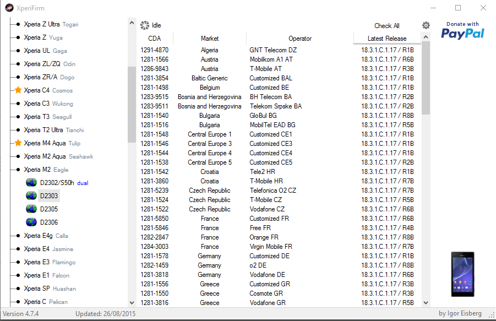Click the device tree scrollbar thumb
Screen dimensions: 496x321
[132, 105]
